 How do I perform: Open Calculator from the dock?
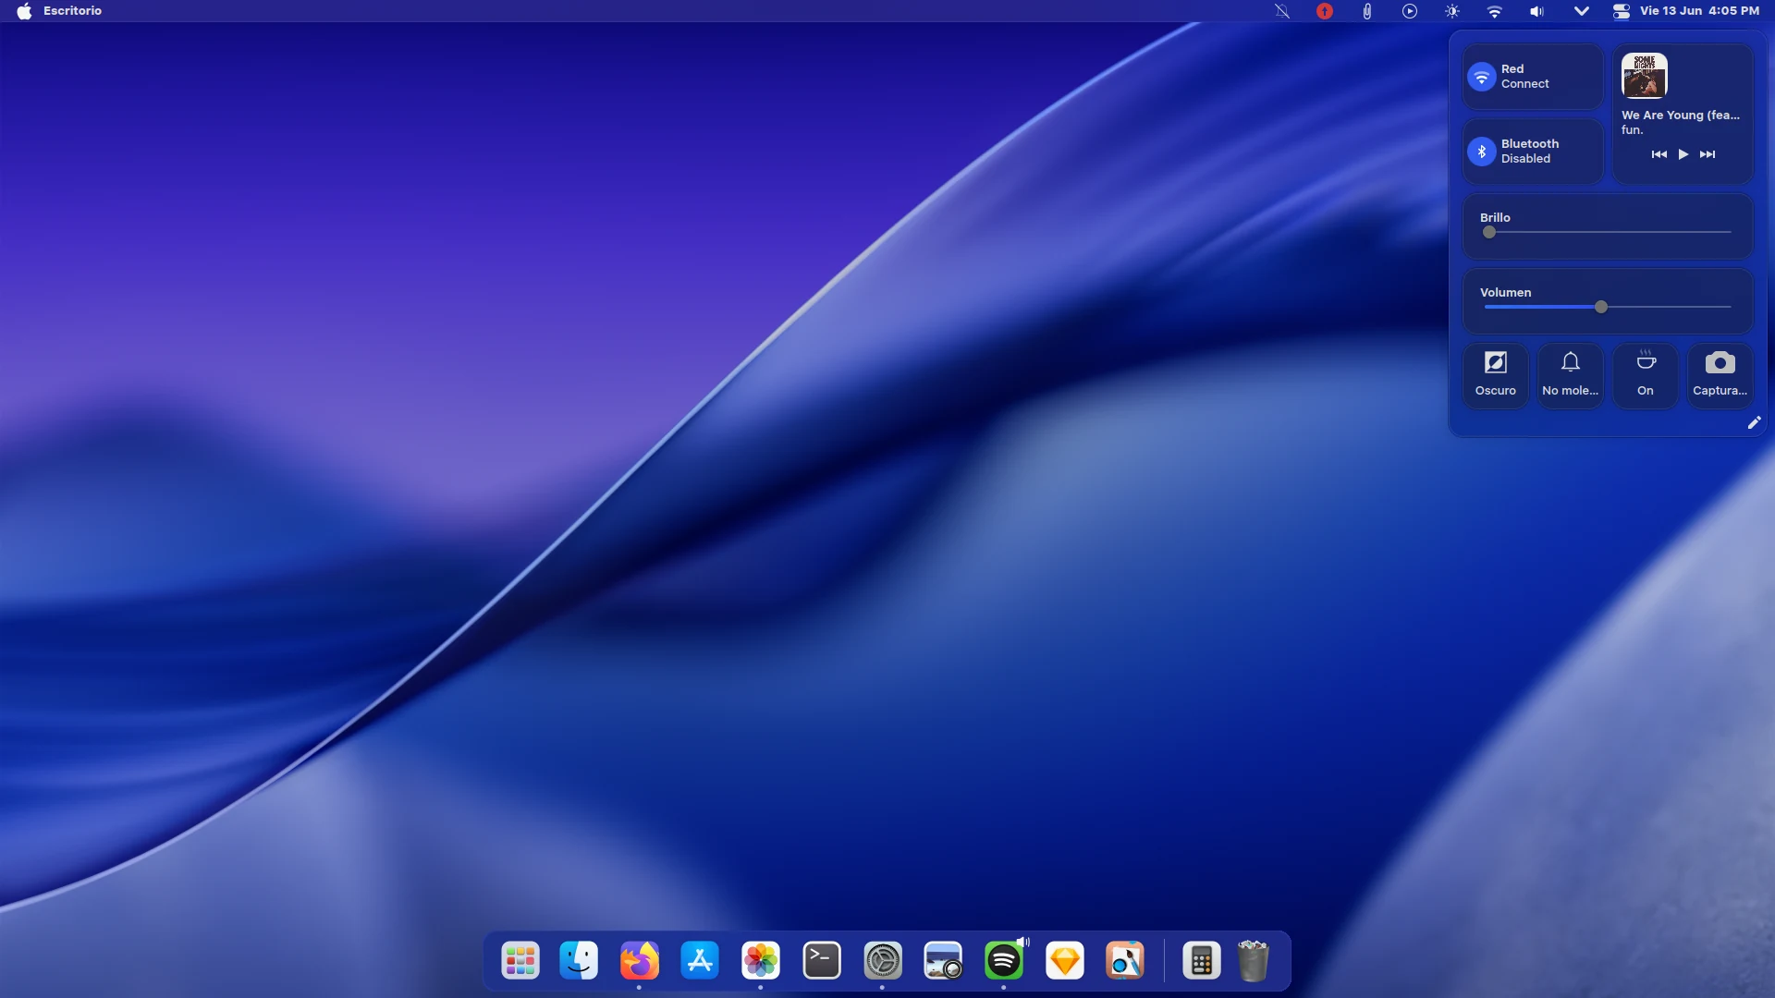[x=1202, y=961]
